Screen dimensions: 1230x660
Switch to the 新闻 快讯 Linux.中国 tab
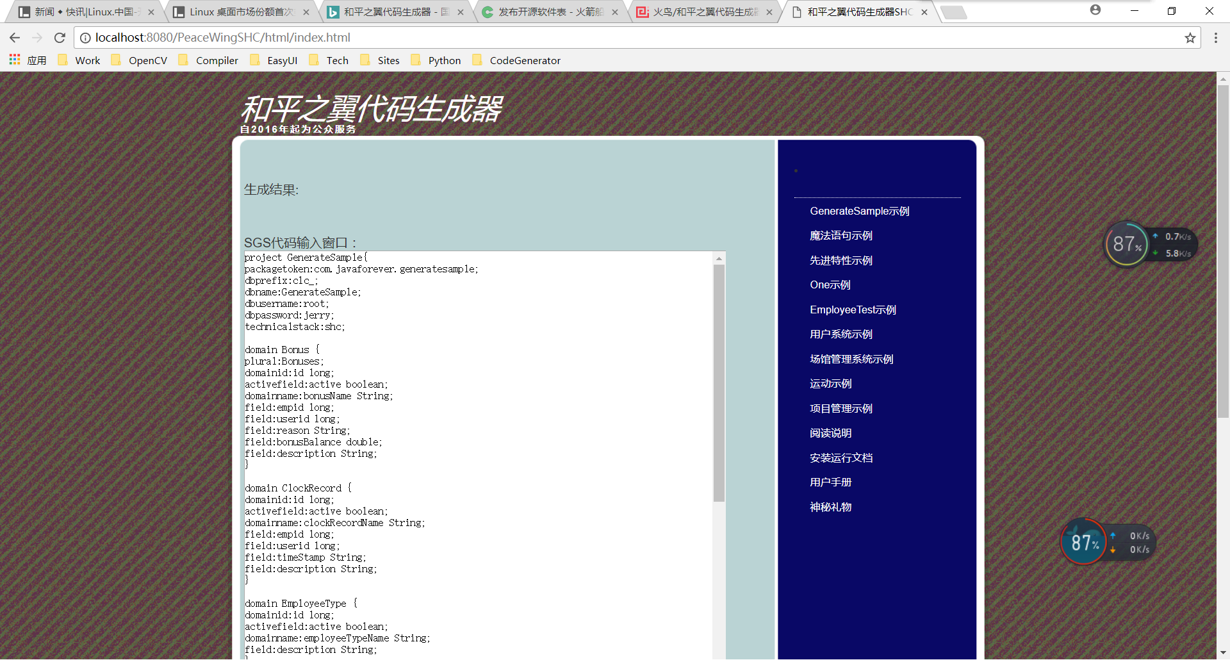click(x=83, y=12)
